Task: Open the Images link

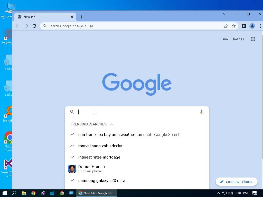Action: click(x=238, y=39)
